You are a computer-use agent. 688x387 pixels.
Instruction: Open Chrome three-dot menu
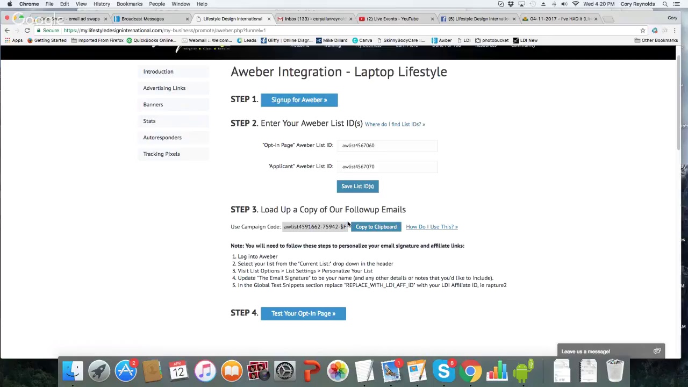click(675, 31)
